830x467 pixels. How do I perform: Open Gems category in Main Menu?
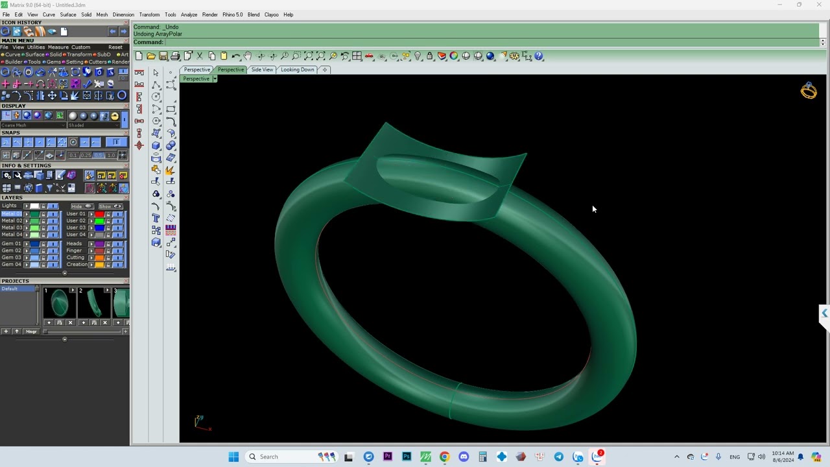[52, 62]
